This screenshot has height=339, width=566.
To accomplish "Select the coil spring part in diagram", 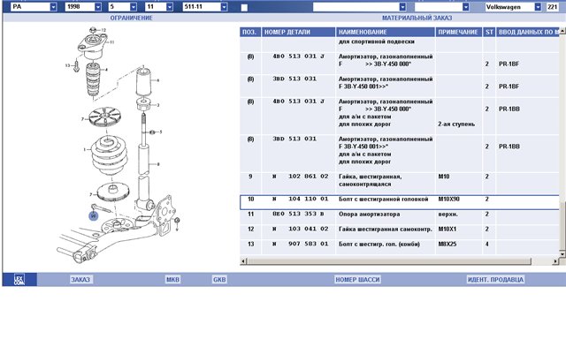I will point(108,154).
